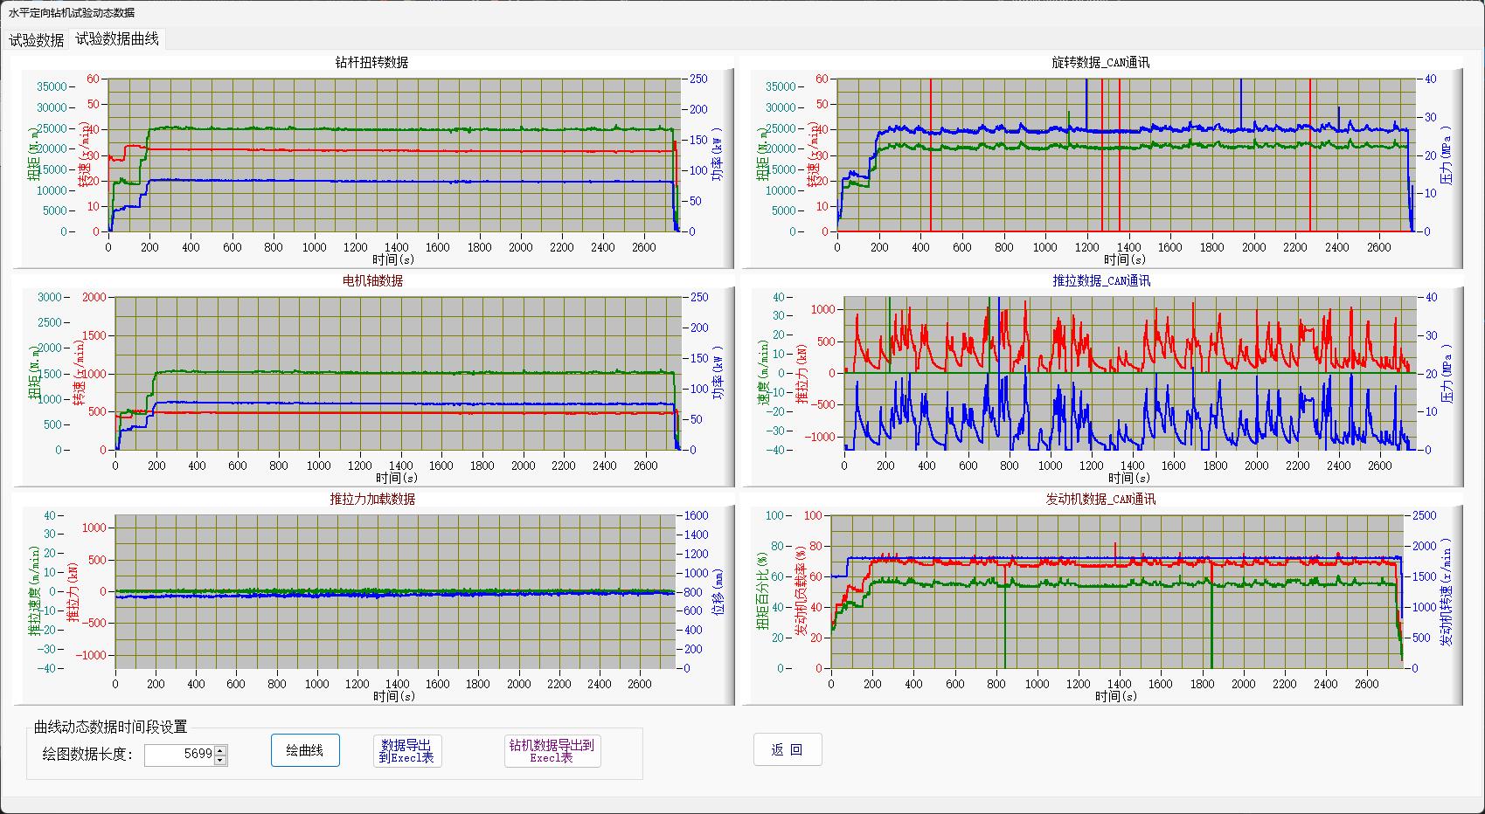Click the 曲线动态数据时间段设置 group label
Image resolution: width=1485 pixels, height=814 pixels.
click(110, 727)
